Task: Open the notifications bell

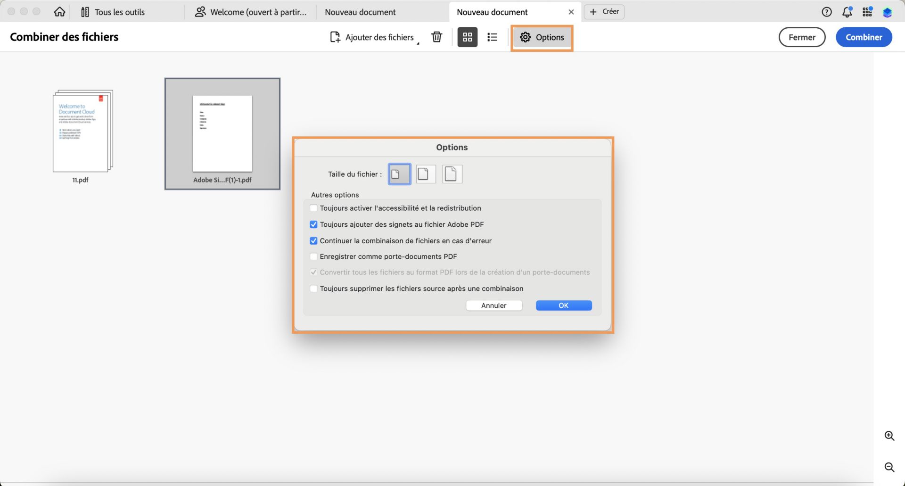Action: tap(847, 12)
